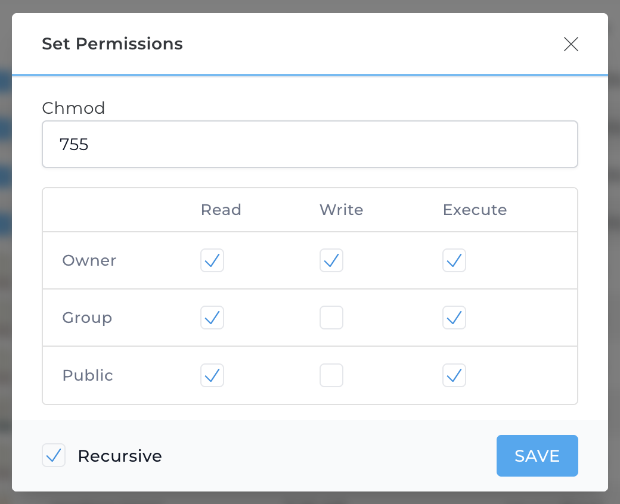
Task: Enable the Public Write permission
Action: click(x=331, y=375)
